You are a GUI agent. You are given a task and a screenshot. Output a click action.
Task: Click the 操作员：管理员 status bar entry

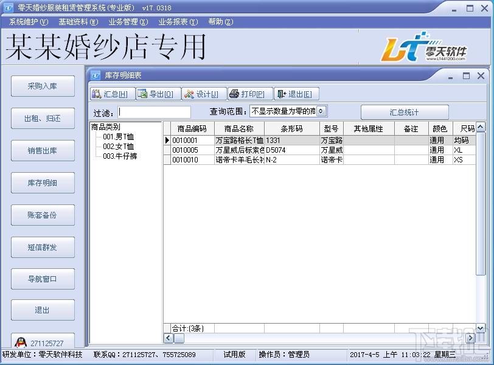pos(284,355)
